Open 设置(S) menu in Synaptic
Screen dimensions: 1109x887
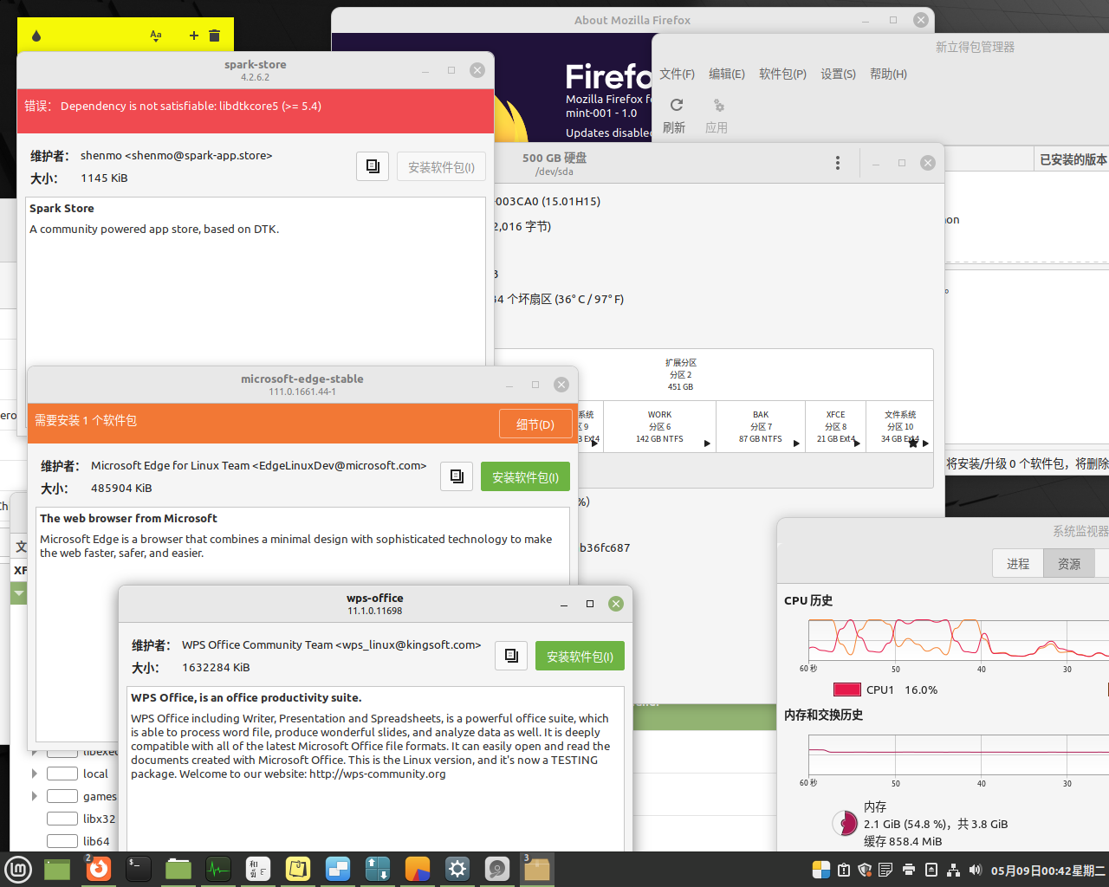(838, 74)
